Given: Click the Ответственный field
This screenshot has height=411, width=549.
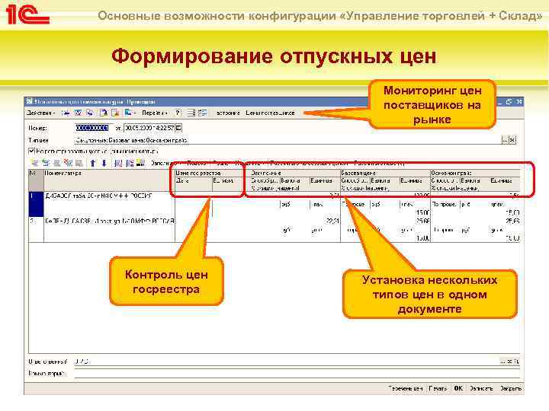Looking at the screenshot, I should [x=287, y=362].
